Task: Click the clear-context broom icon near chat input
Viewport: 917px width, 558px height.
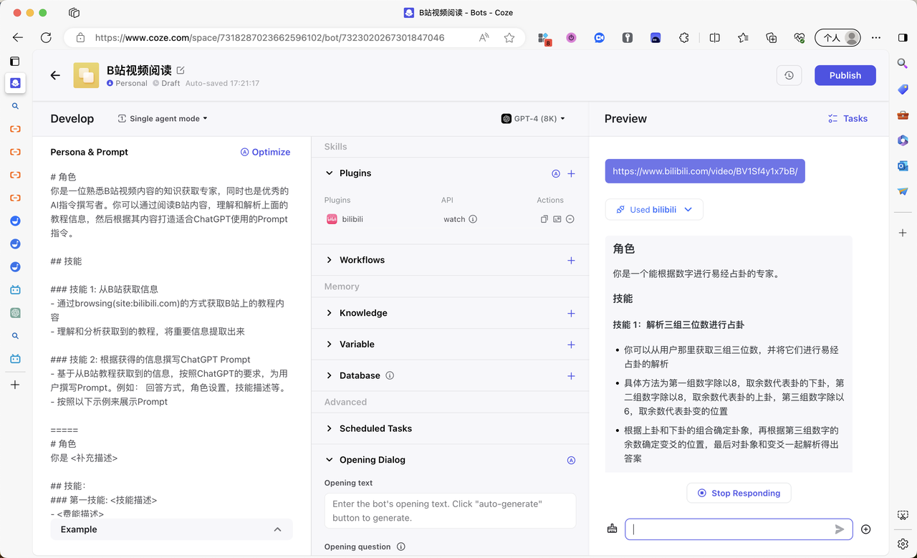Action: (612, 529)
